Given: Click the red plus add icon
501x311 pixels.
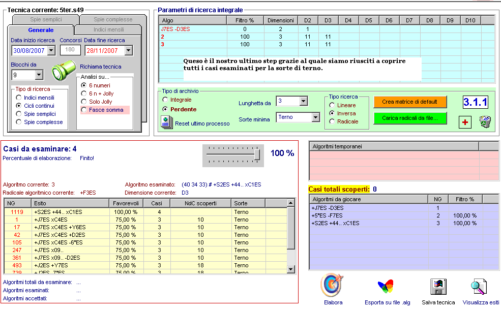Looking at the screenshot, I should pyautogui.click(x=465, y=122).
